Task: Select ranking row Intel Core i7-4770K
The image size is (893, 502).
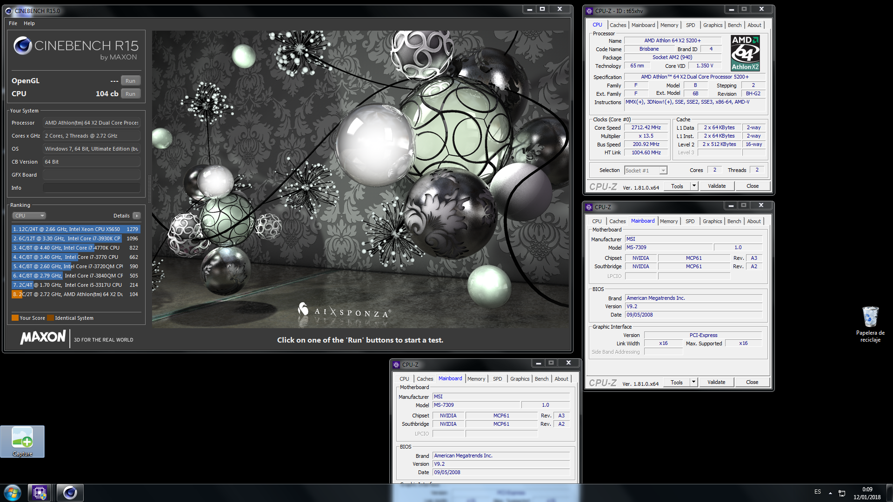Action: point(76,248)
